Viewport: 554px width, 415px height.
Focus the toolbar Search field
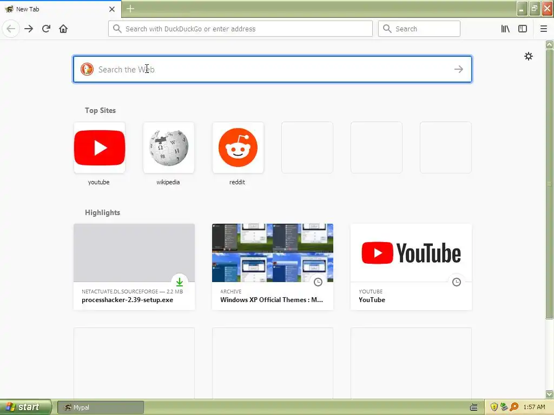coord(419,29)
